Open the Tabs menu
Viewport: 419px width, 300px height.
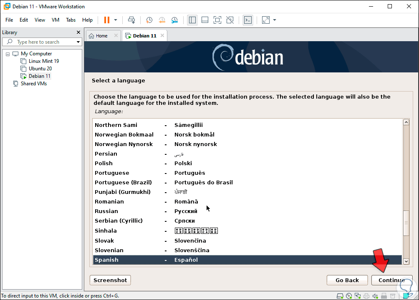pyautogui.click(x=71, y=20)
